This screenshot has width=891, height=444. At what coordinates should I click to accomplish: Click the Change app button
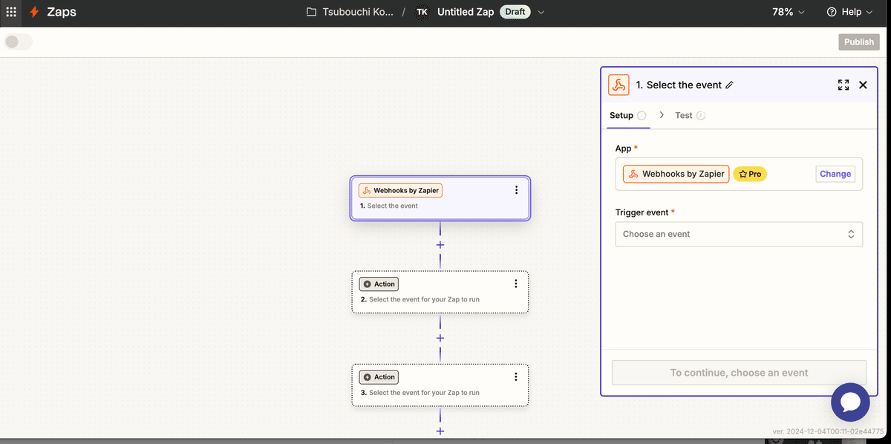835,174
